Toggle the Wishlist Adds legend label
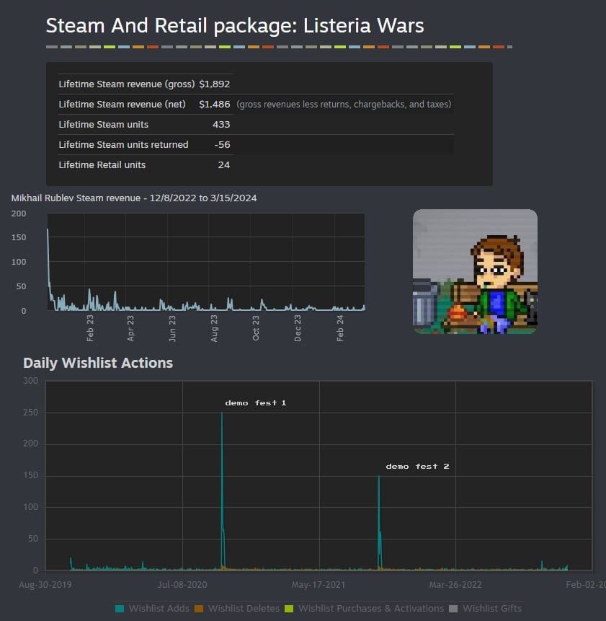 159,608
